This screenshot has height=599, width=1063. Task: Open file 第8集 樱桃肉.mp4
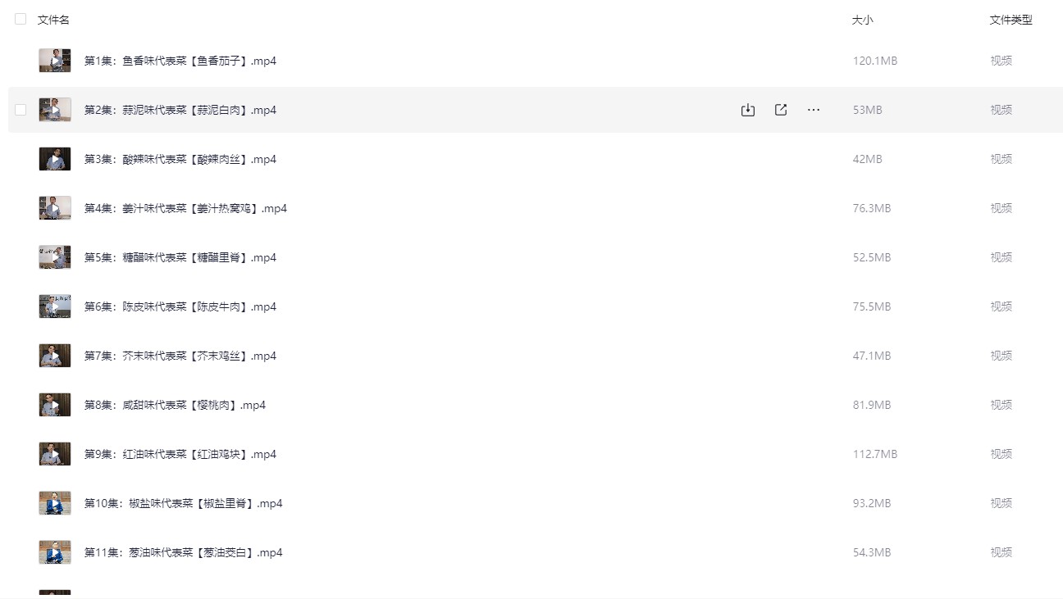click(175, 405)
